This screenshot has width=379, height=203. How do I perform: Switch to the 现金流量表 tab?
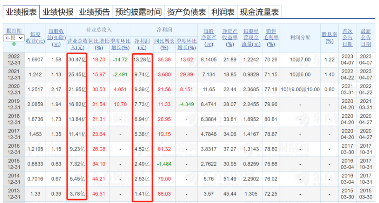click(x=259, y=12)
